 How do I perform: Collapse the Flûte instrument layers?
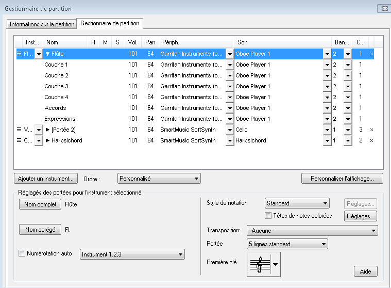point(48,54)
